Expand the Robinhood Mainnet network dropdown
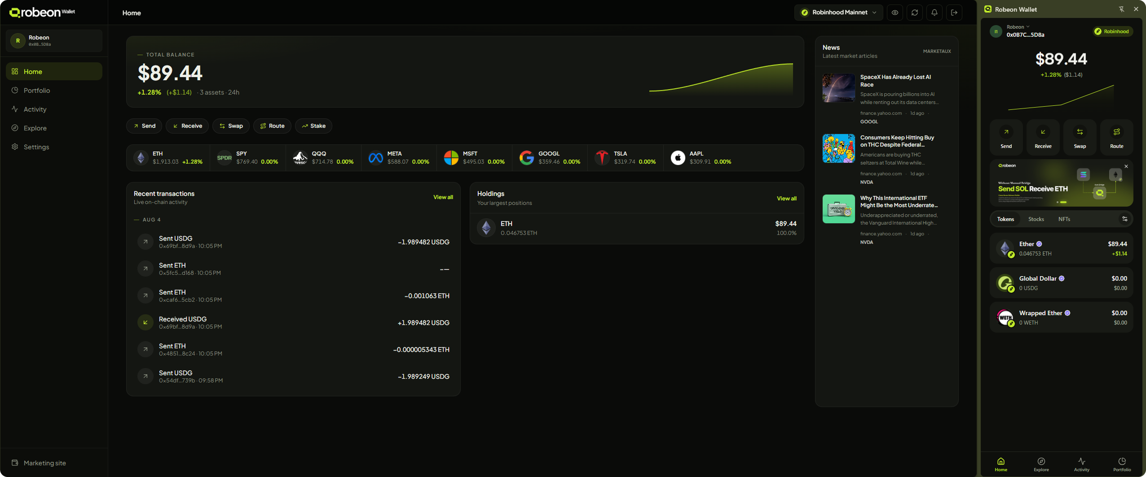This screenshot has width=1146, height=477. (x=838, y=13)
